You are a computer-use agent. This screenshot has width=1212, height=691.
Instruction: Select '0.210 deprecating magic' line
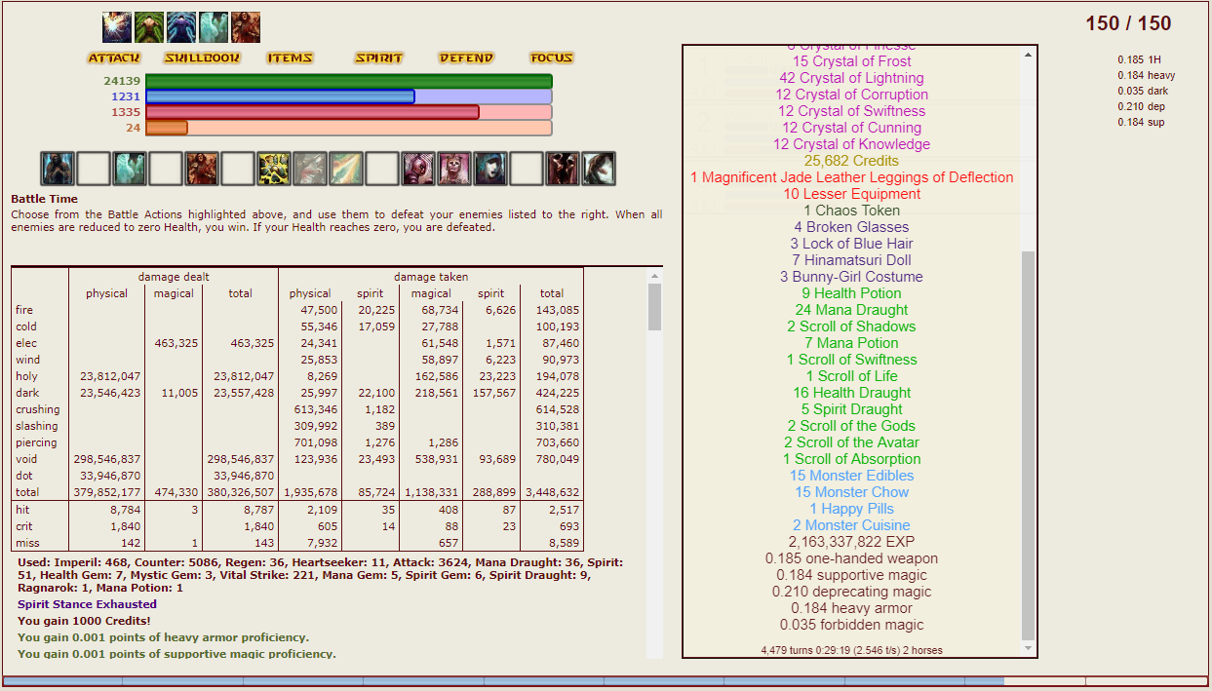coord(851,592)
